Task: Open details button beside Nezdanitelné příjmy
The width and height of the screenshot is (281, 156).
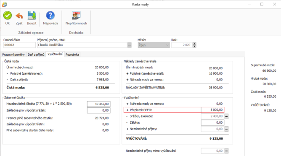Action: [x=226, y=129]
